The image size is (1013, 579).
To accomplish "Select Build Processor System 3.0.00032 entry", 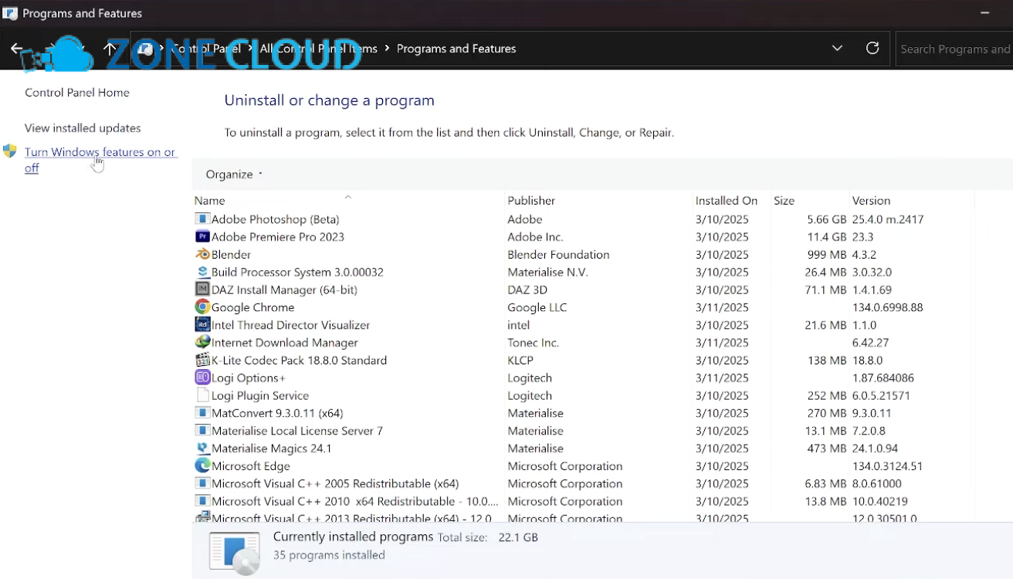I will [297, 273].
